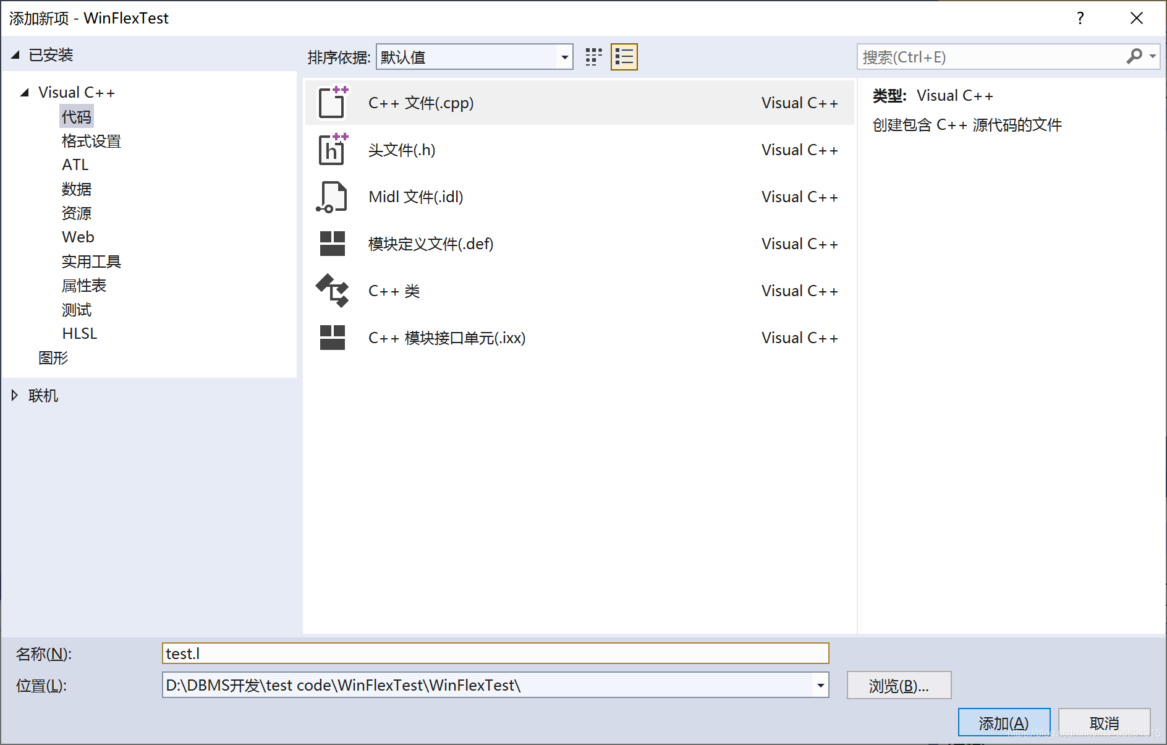Select the Web category
This screenshot has width=1167, height=745.
pos(78,237)
